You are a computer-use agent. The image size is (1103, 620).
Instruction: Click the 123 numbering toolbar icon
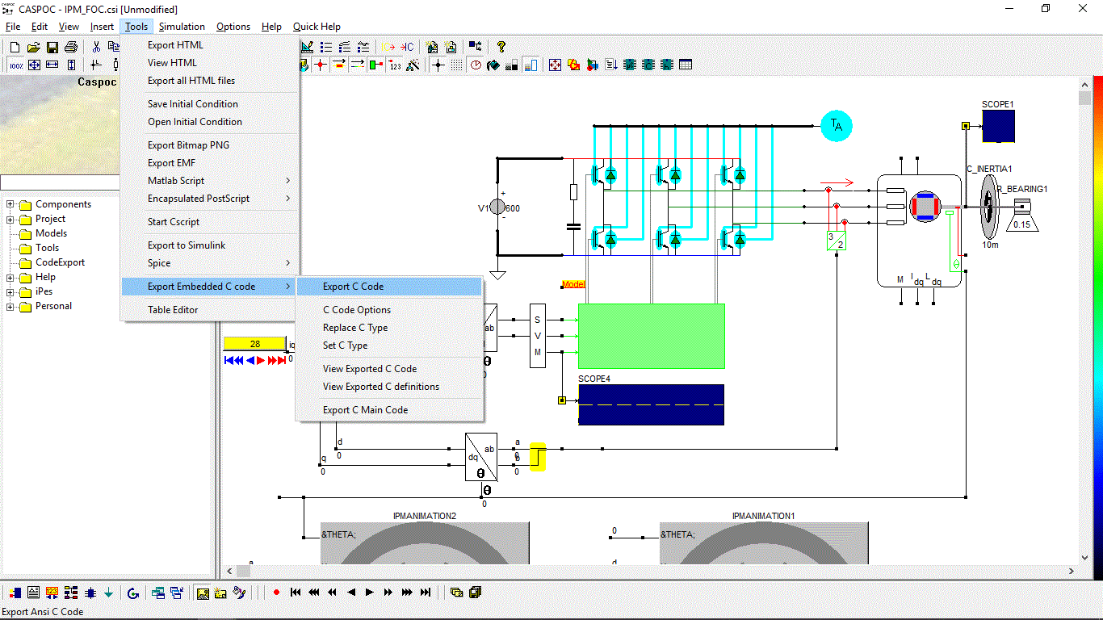click(x=394, y=65)
